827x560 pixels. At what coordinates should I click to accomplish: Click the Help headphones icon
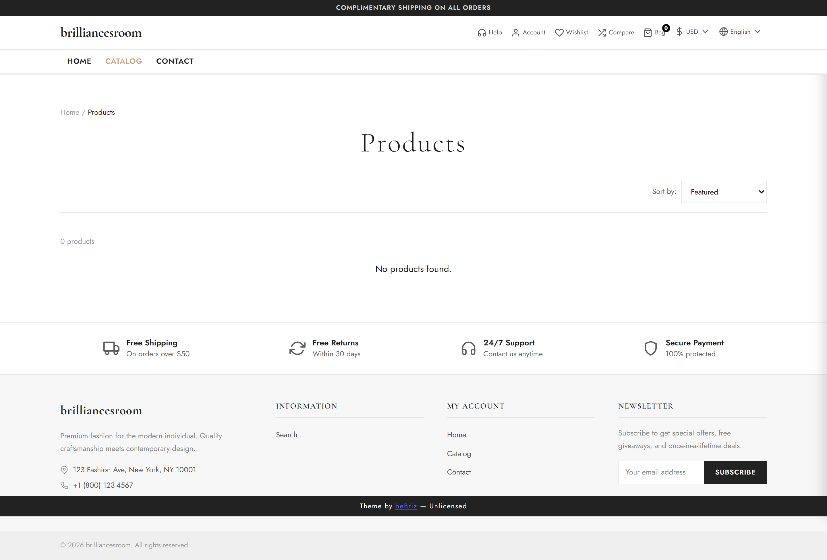[482, 33]
